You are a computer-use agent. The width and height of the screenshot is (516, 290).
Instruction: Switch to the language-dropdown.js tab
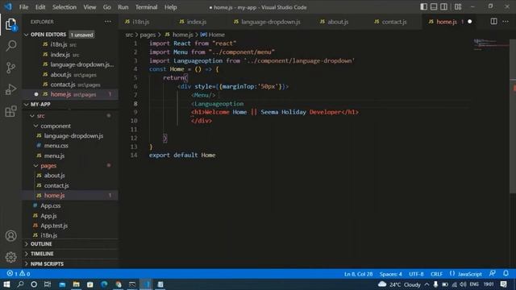pos(271,22)
